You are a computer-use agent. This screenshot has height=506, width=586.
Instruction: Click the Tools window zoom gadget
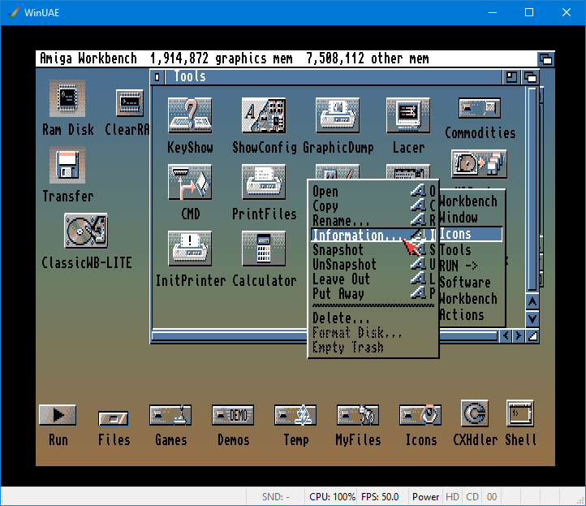[x=512, y=76]
